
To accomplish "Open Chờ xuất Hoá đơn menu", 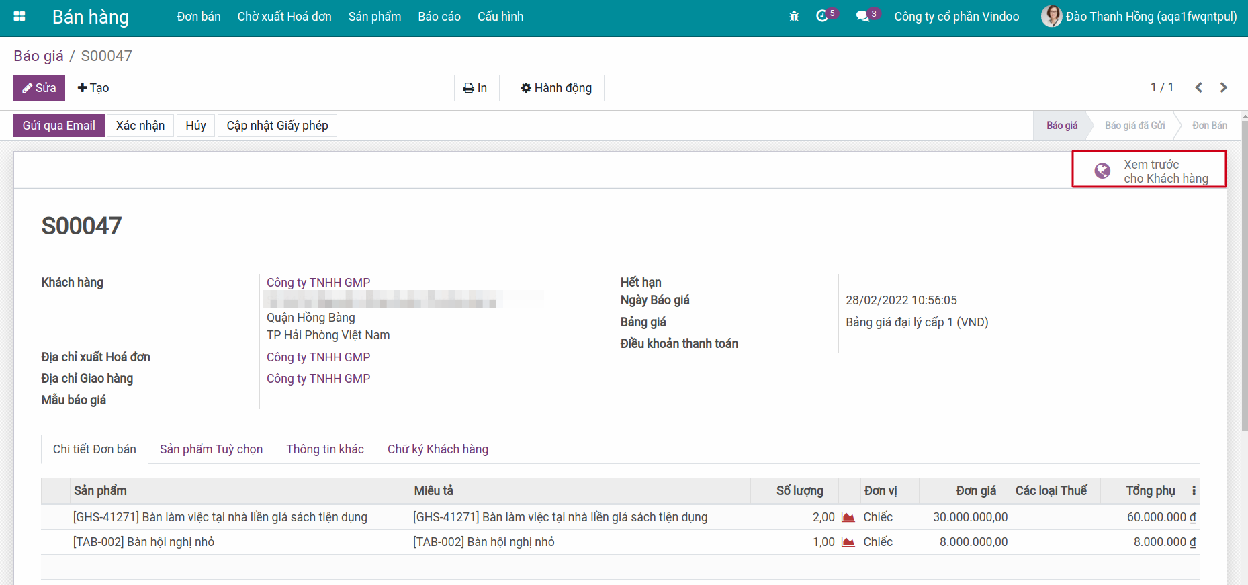I will [285, 17].
